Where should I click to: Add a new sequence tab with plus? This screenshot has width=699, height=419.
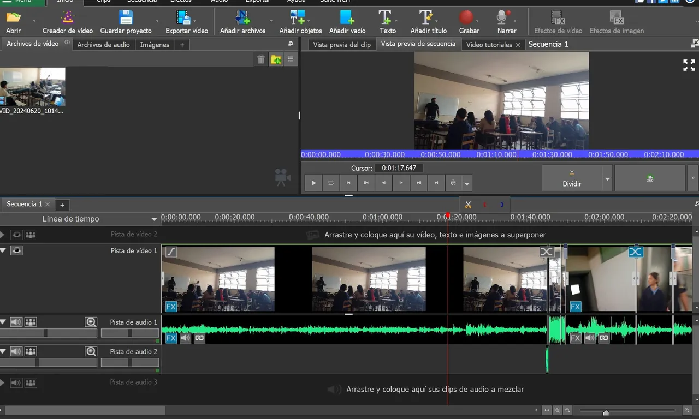point(62,205)
